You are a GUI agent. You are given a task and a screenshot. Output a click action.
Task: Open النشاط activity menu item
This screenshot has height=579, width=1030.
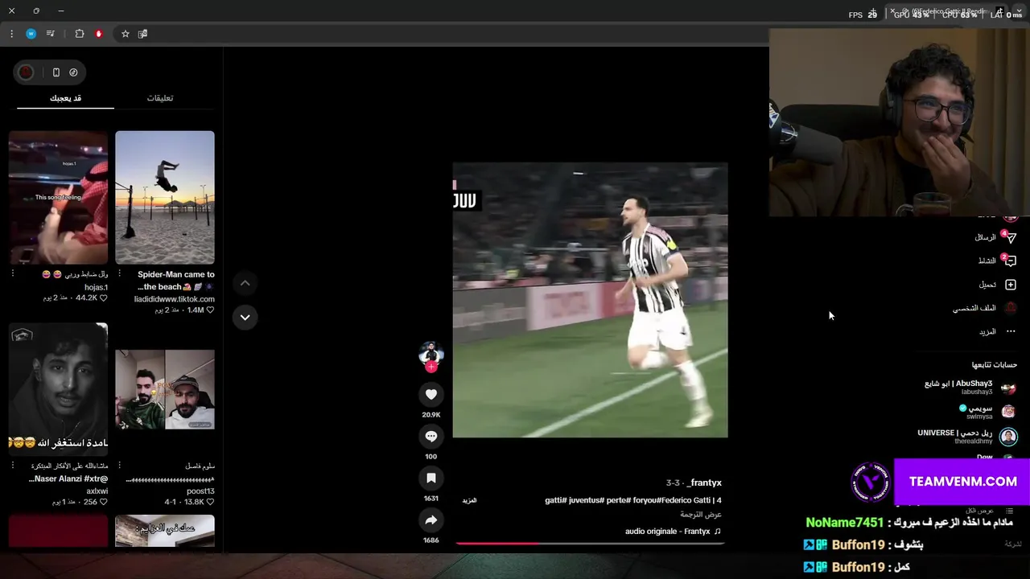coord(987,261)
